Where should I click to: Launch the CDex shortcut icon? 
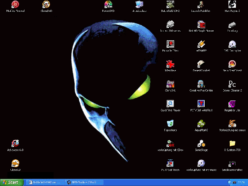point(170,144)
